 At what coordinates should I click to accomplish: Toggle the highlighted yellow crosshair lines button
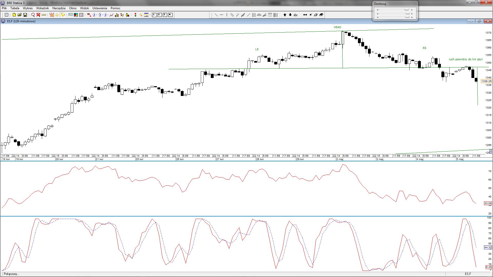pyautogui.click(x=63, y=15)
